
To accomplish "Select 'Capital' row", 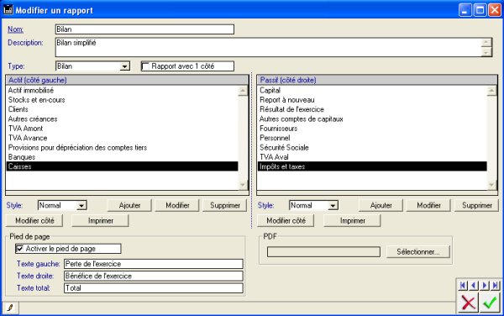I will tap(372, 90).
